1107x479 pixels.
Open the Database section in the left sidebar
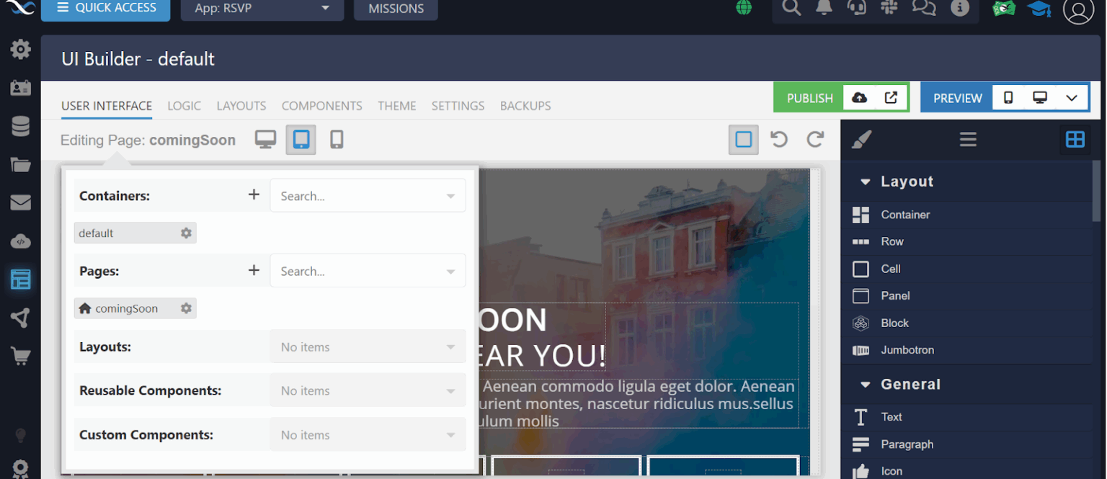[x=19, y=125]
